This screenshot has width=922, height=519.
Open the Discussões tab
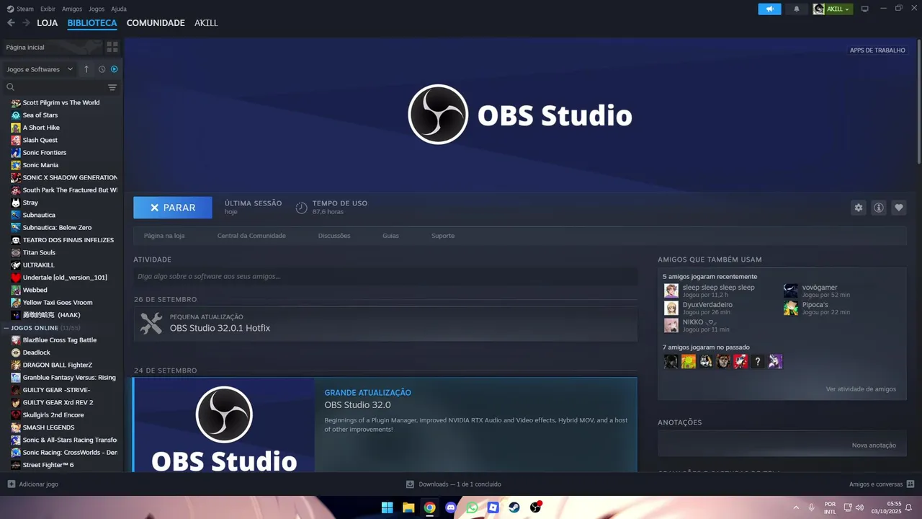(x=334, y=236)
